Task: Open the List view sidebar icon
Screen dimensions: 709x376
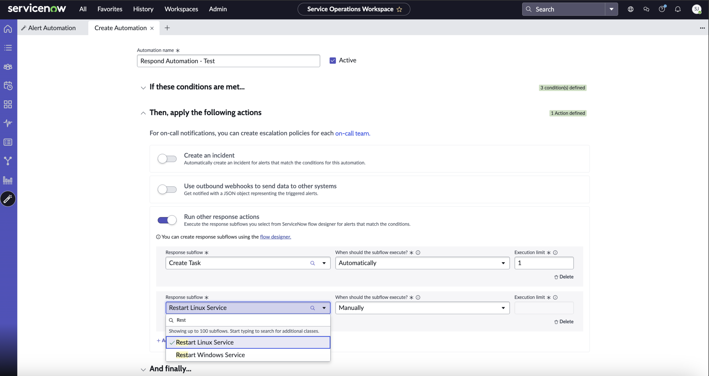Action: (x=8, y=48)
